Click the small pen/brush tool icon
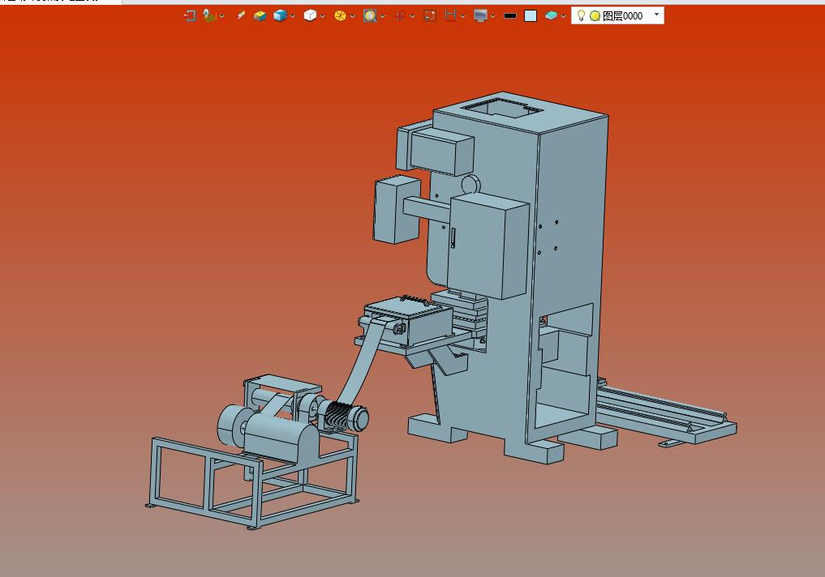Viewport: 825px width, 577px height. 241,15
